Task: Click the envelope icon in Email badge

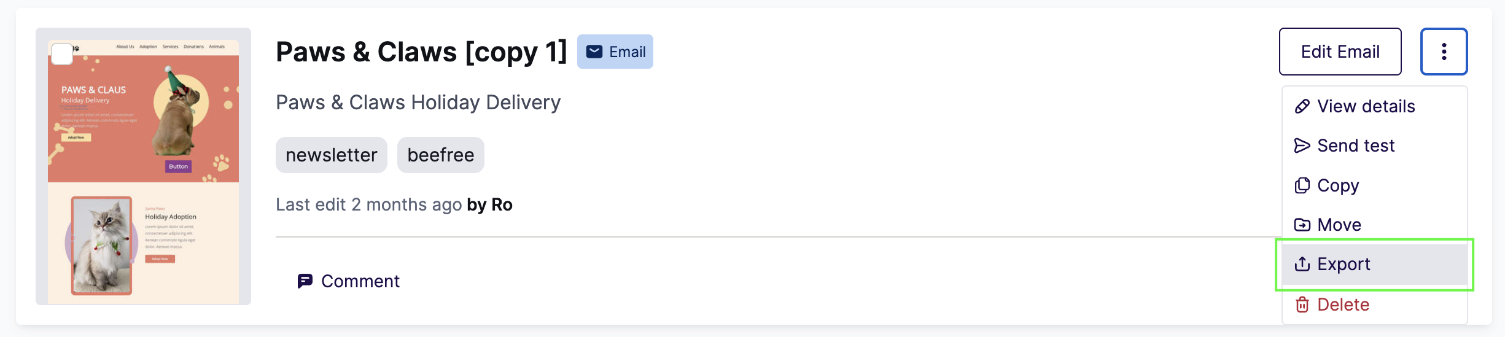Action: (594, 52)
